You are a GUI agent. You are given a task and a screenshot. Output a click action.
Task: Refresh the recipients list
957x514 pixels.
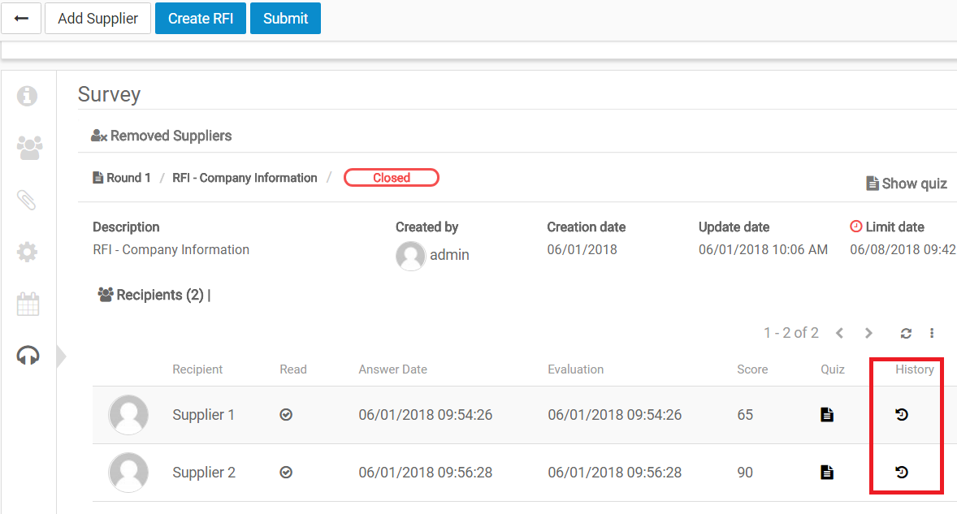[x=906, y=333]
